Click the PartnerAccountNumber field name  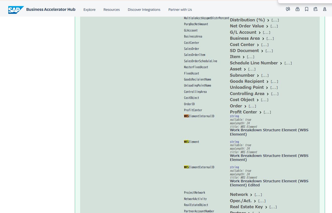coord(199,211)
